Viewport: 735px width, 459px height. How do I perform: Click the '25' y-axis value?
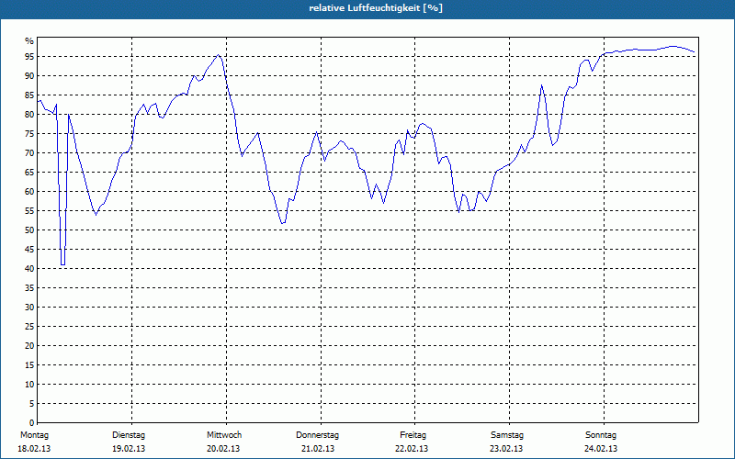29,327
